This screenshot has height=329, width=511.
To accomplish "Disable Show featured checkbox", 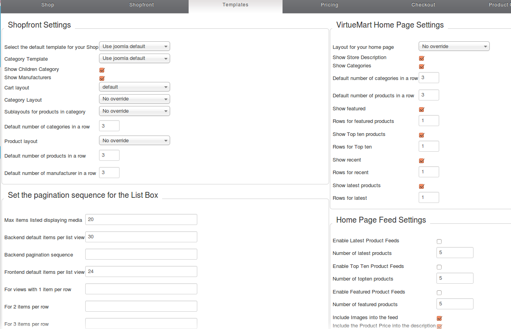I will (x=421, y=110).
